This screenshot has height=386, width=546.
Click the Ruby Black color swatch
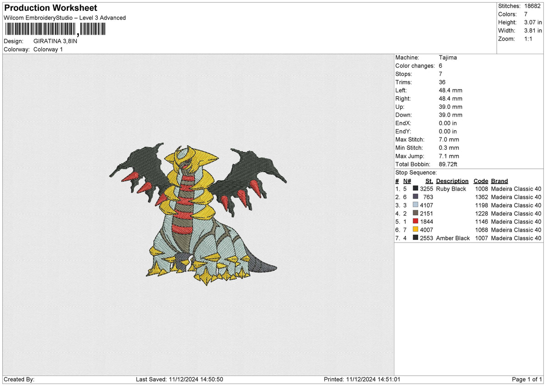tap(415, 189)
